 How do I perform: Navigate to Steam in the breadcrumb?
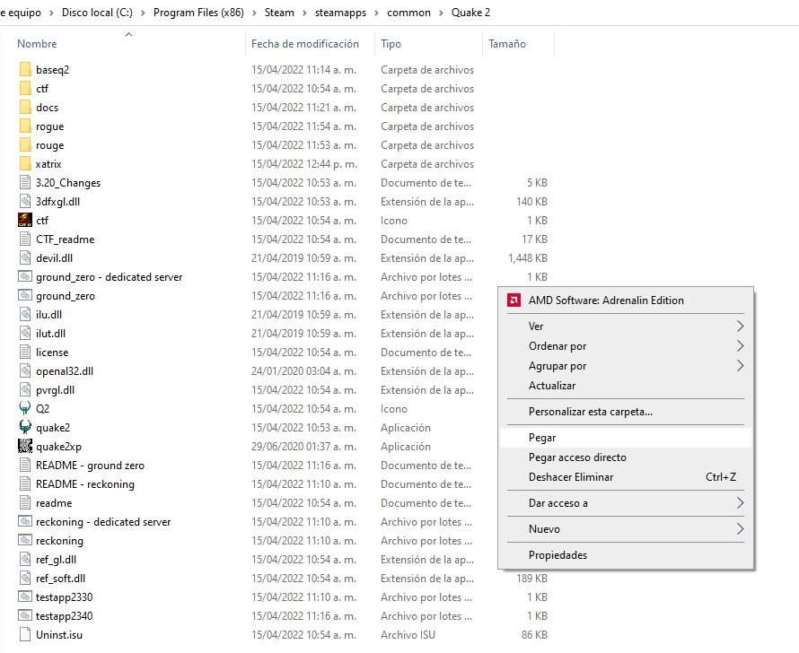[279, 13]
